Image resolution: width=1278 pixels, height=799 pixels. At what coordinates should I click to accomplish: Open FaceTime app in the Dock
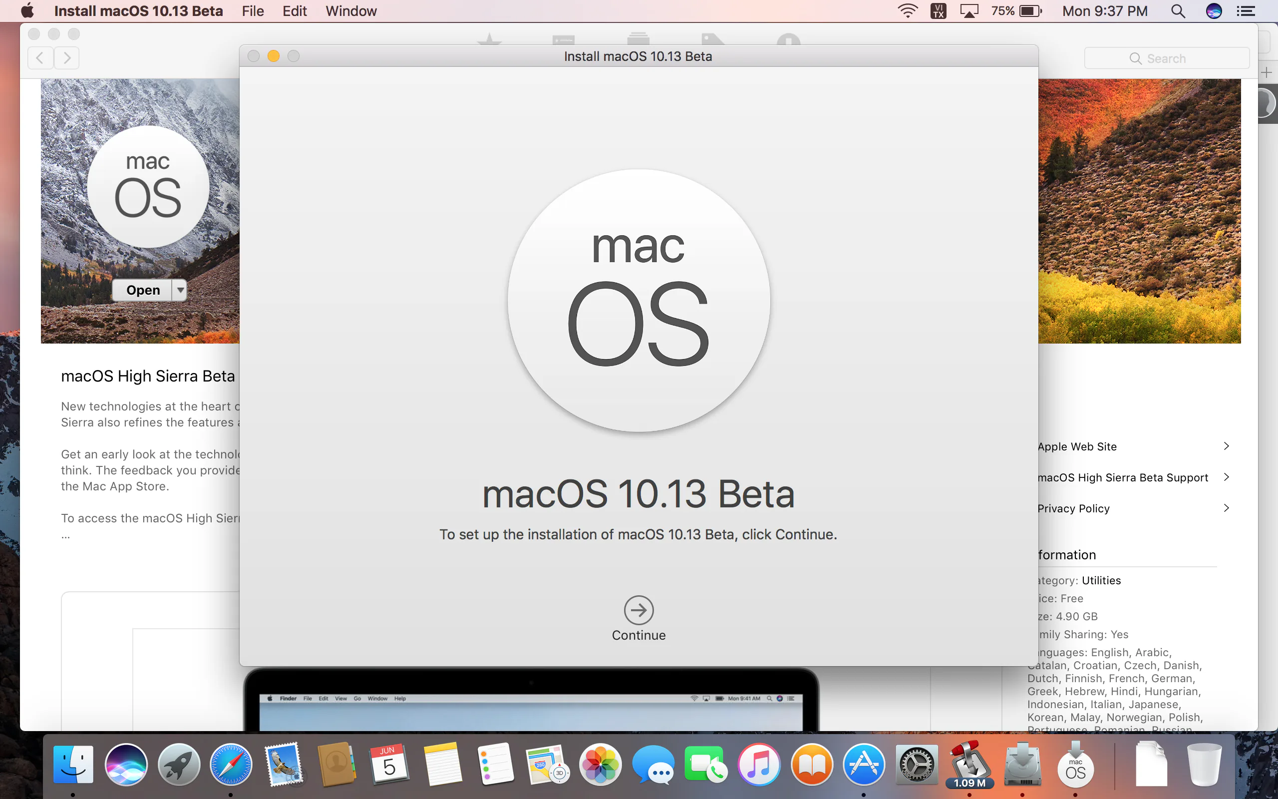coord(706,764)
